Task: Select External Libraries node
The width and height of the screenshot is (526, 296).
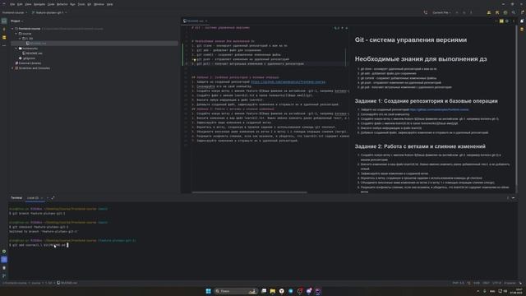Action: pos(28,63)
